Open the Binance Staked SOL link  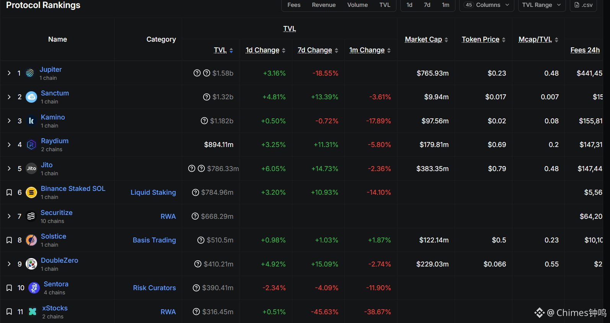(x=73, y=189)
